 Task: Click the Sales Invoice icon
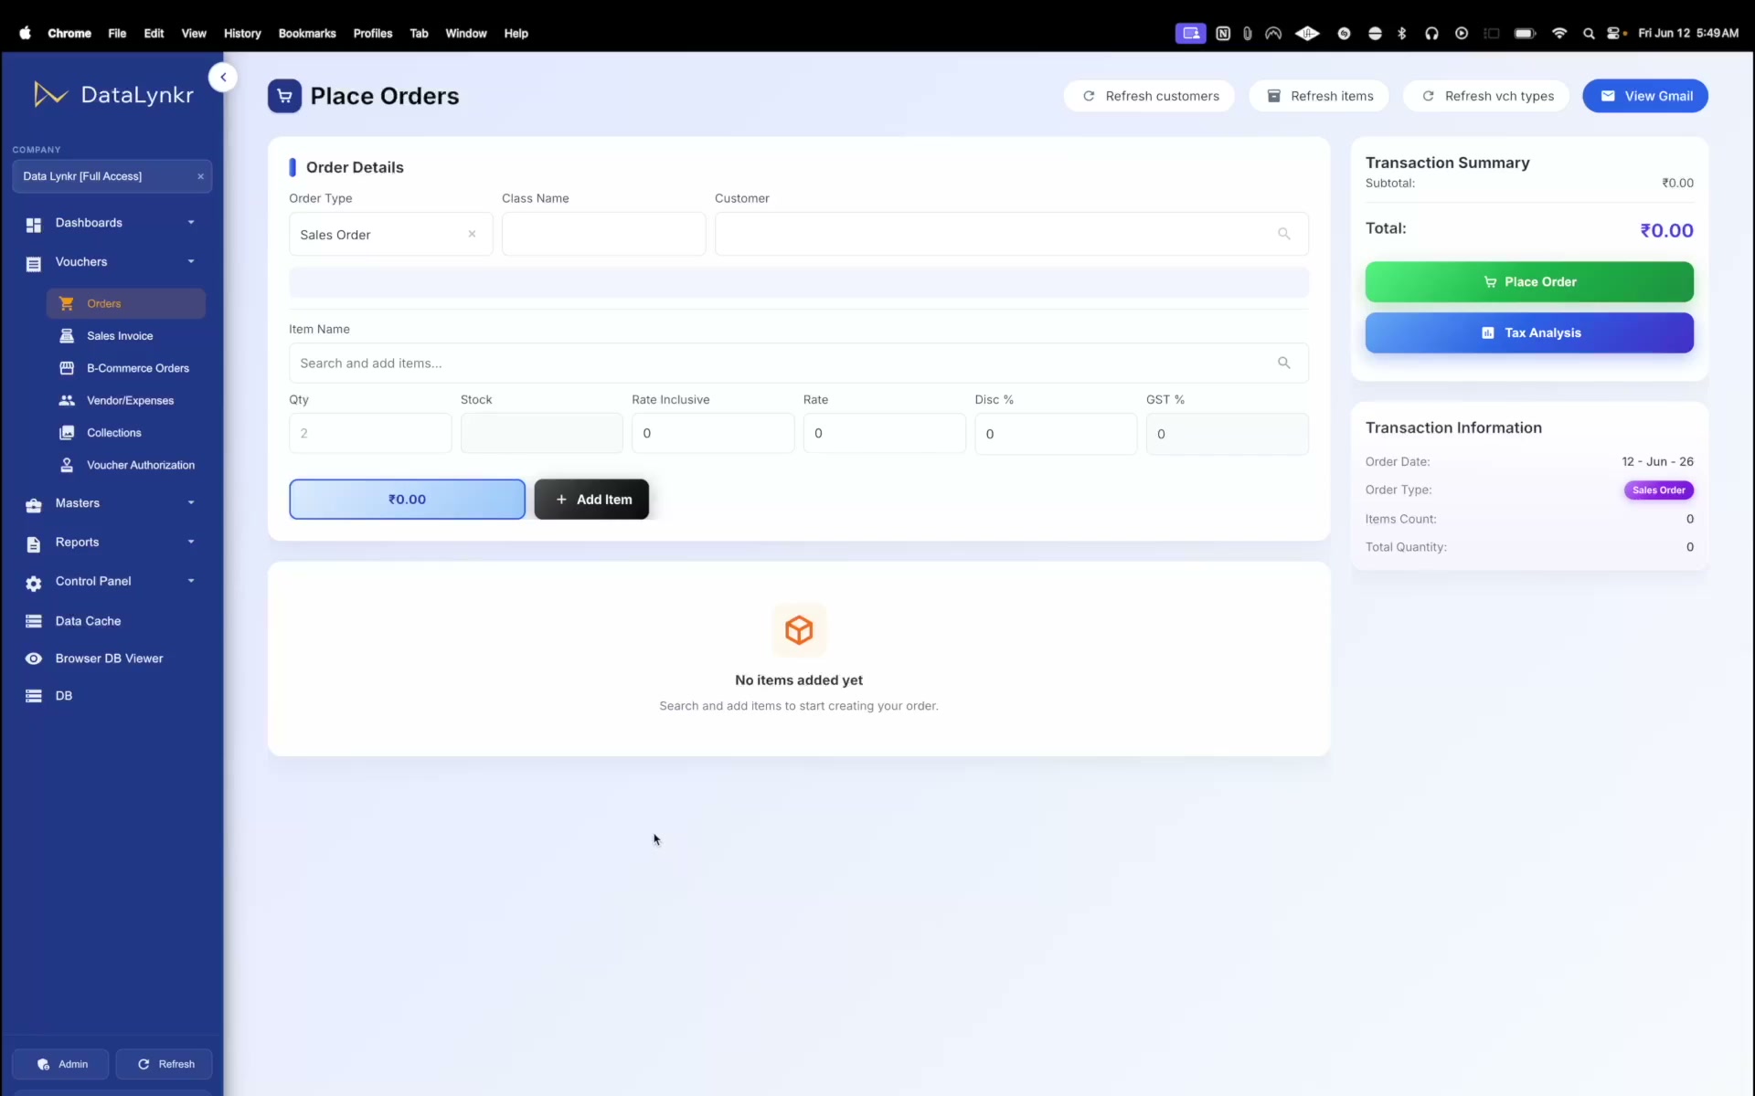67,336
